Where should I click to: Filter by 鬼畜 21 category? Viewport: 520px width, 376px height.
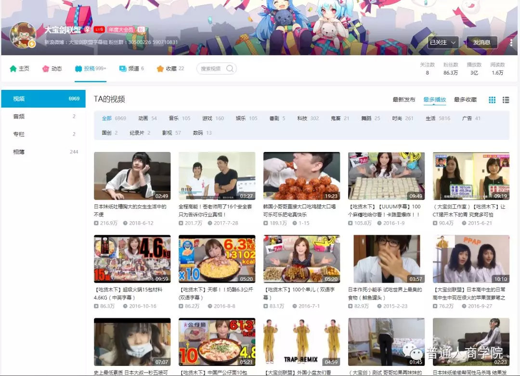340,118
